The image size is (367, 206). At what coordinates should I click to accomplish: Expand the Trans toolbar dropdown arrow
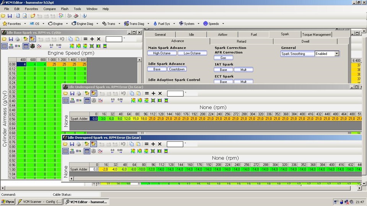point(119,24)
